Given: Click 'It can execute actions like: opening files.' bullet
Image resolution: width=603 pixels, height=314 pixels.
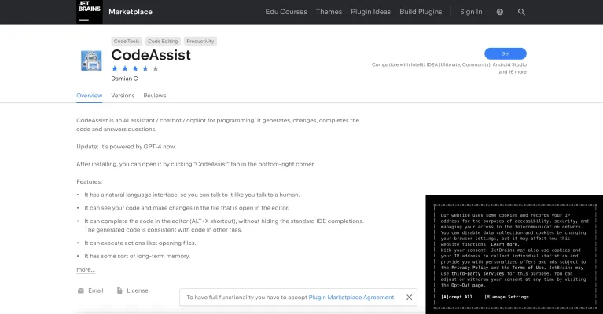Looking at the screenshot, I should [x=140, y=243].
